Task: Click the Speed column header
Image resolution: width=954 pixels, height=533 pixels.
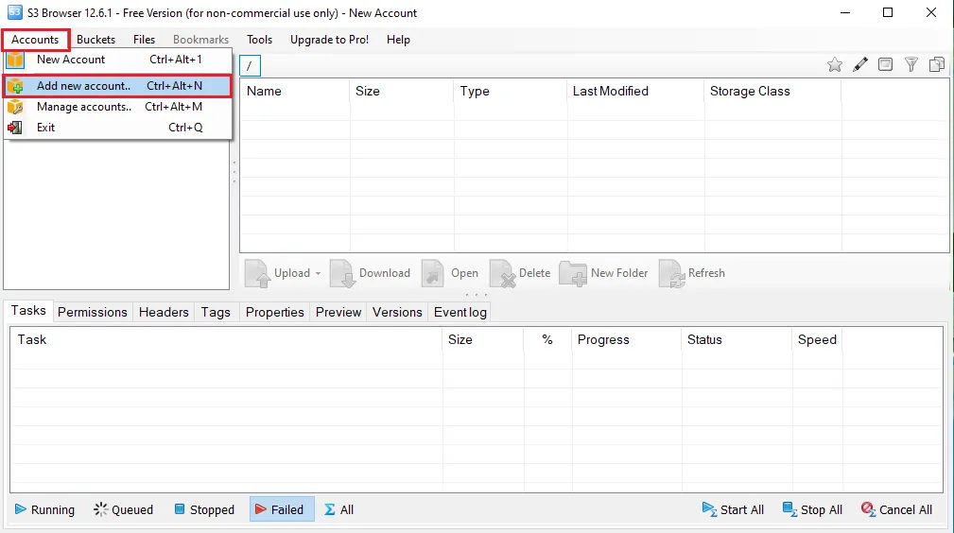Action: click(817, 339)
